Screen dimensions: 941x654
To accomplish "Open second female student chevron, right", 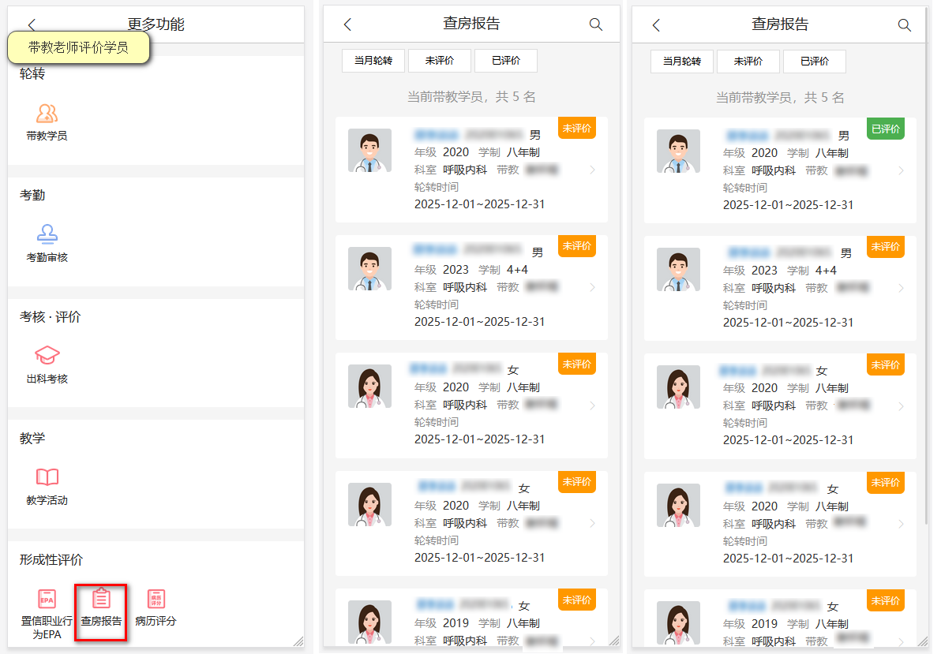I will (x=901, y=524).
